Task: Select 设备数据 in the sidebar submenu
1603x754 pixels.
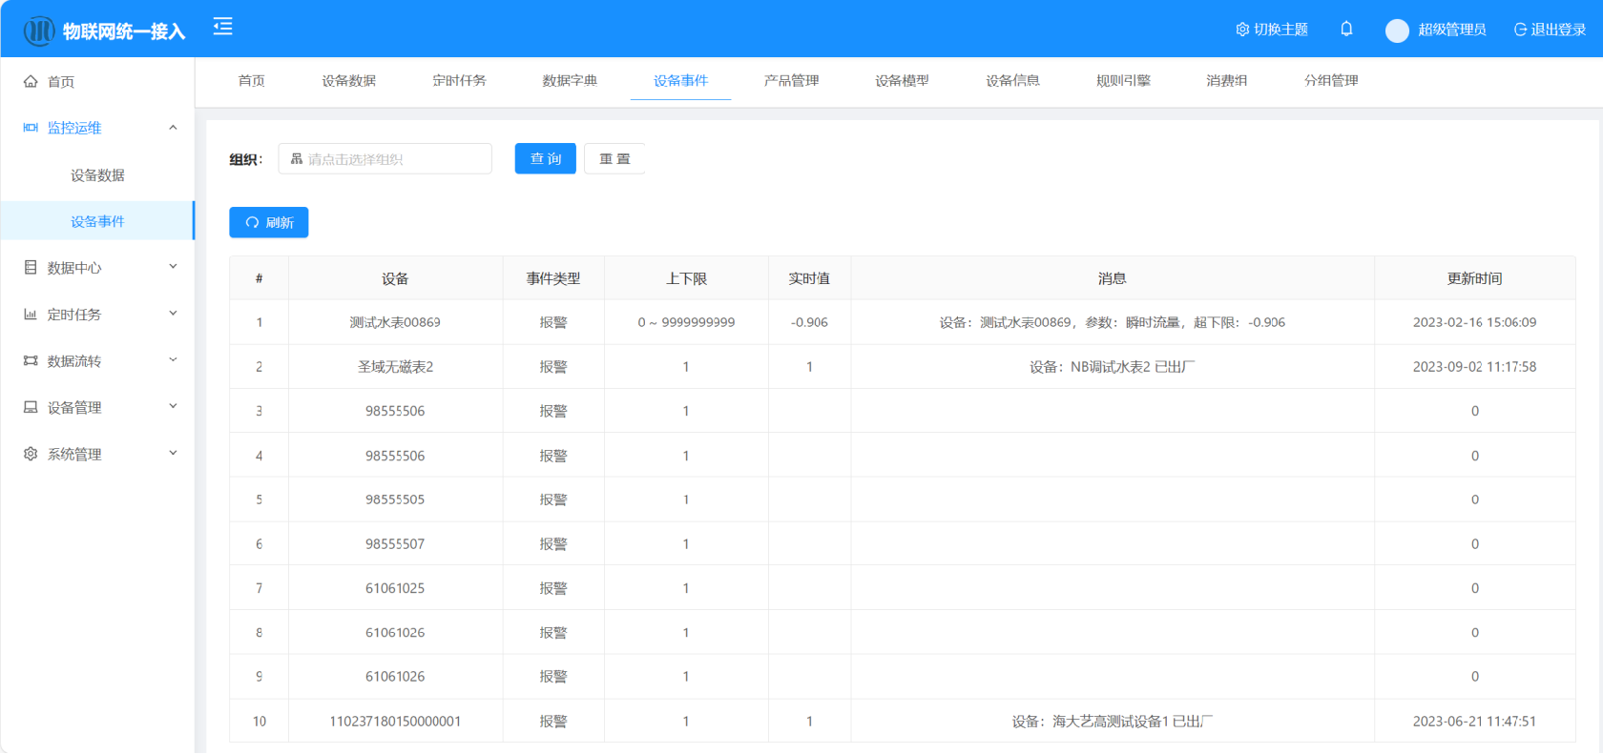Action: pyautogui.click(x=97, y=175)
